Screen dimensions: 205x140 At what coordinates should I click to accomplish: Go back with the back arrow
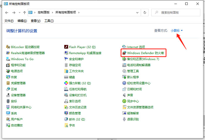(7, 13)
